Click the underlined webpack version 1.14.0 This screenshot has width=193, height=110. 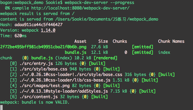[48, 30]
